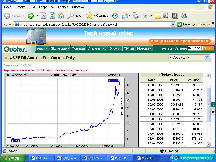216x162 pixels.
Task: Click the network computers tray icon
Action: click(177, 158)
